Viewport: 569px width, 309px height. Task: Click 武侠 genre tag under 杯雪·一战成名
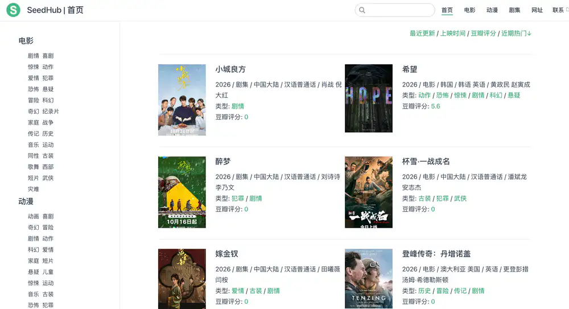point(460,198)
